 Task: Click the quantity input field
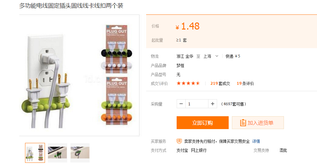tap(197, 104)
